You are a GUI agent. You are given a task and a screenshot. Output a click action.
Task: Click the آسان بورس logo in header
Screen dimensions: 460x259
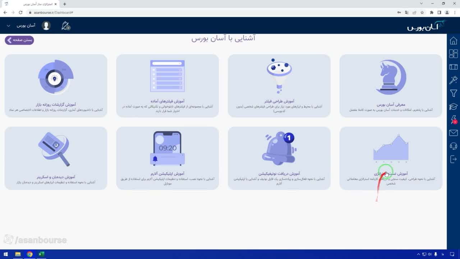coord(427,26)
